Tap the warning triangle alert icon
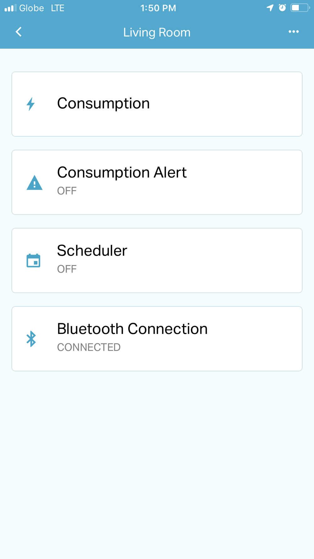 click(35, 182)
